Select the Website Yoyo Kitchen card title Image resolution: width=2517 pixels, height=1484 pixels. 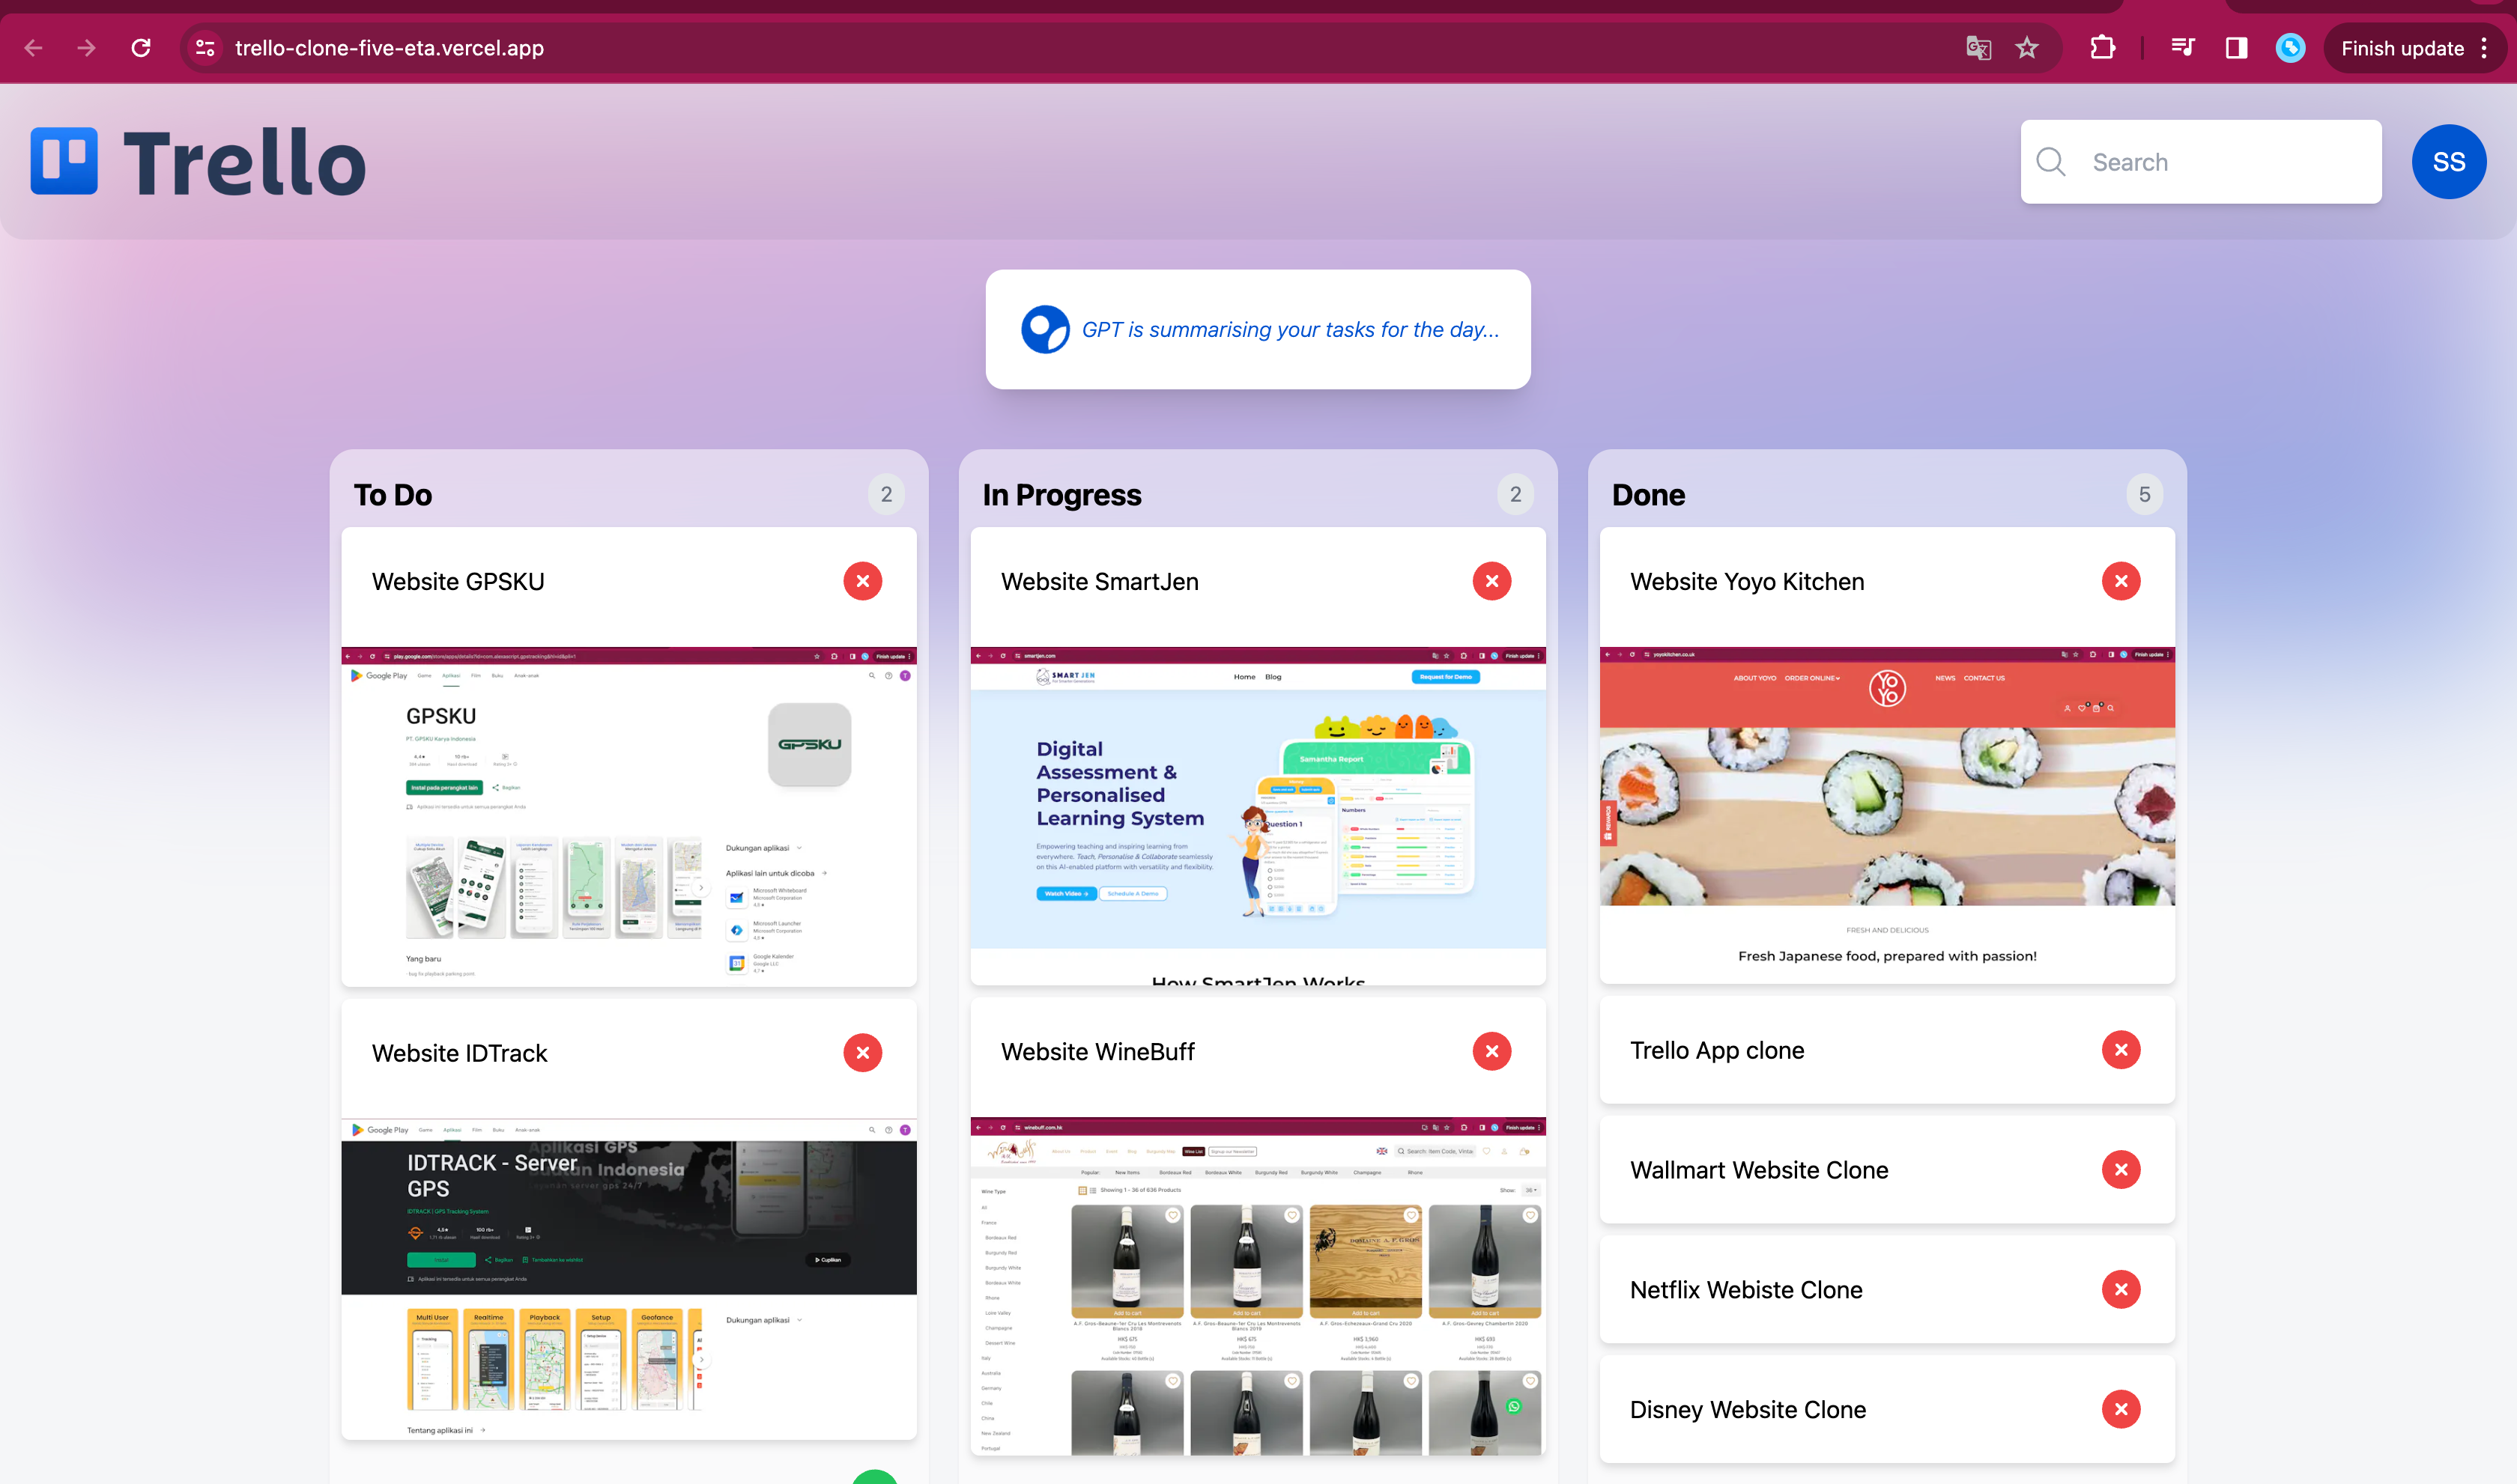1747,582
